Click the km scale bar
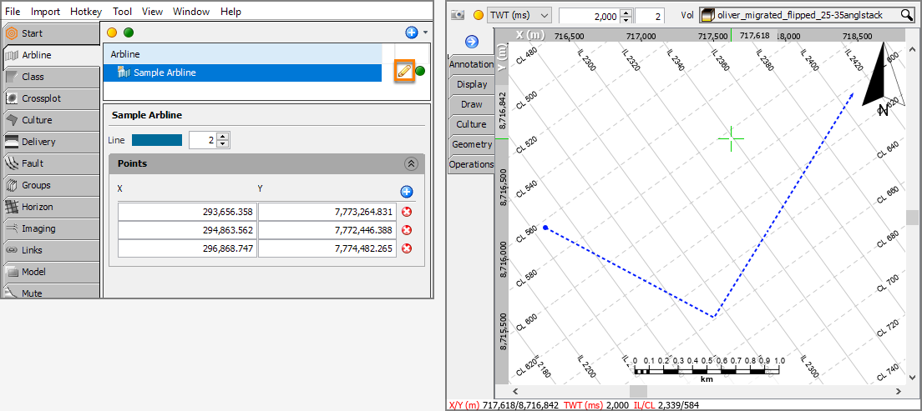The width and height of the screenshot is (922, 411). coord(707,368)
